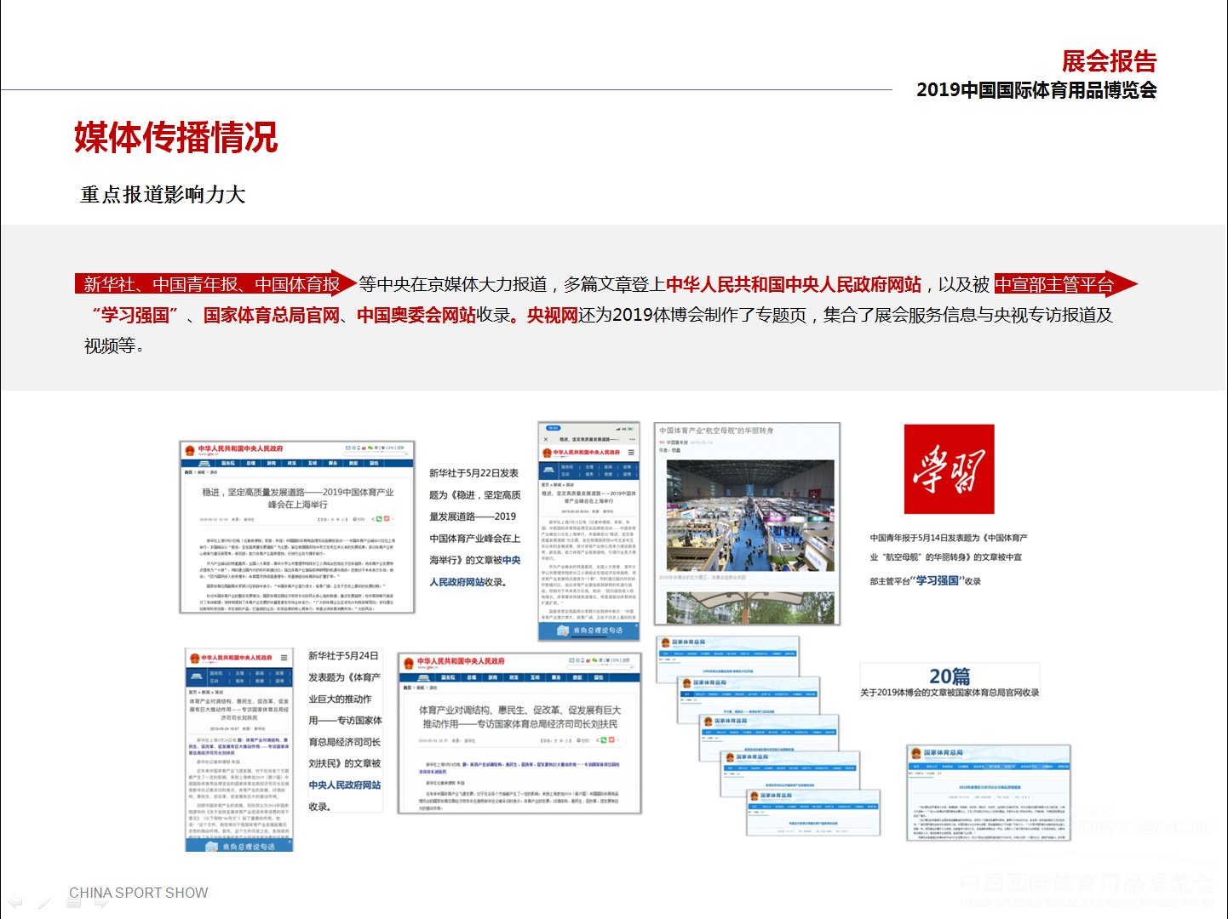Select the 重点报道影响力大 subtitle
Viewport: 1228px width, 919px height.
click(x=163, y=195)
